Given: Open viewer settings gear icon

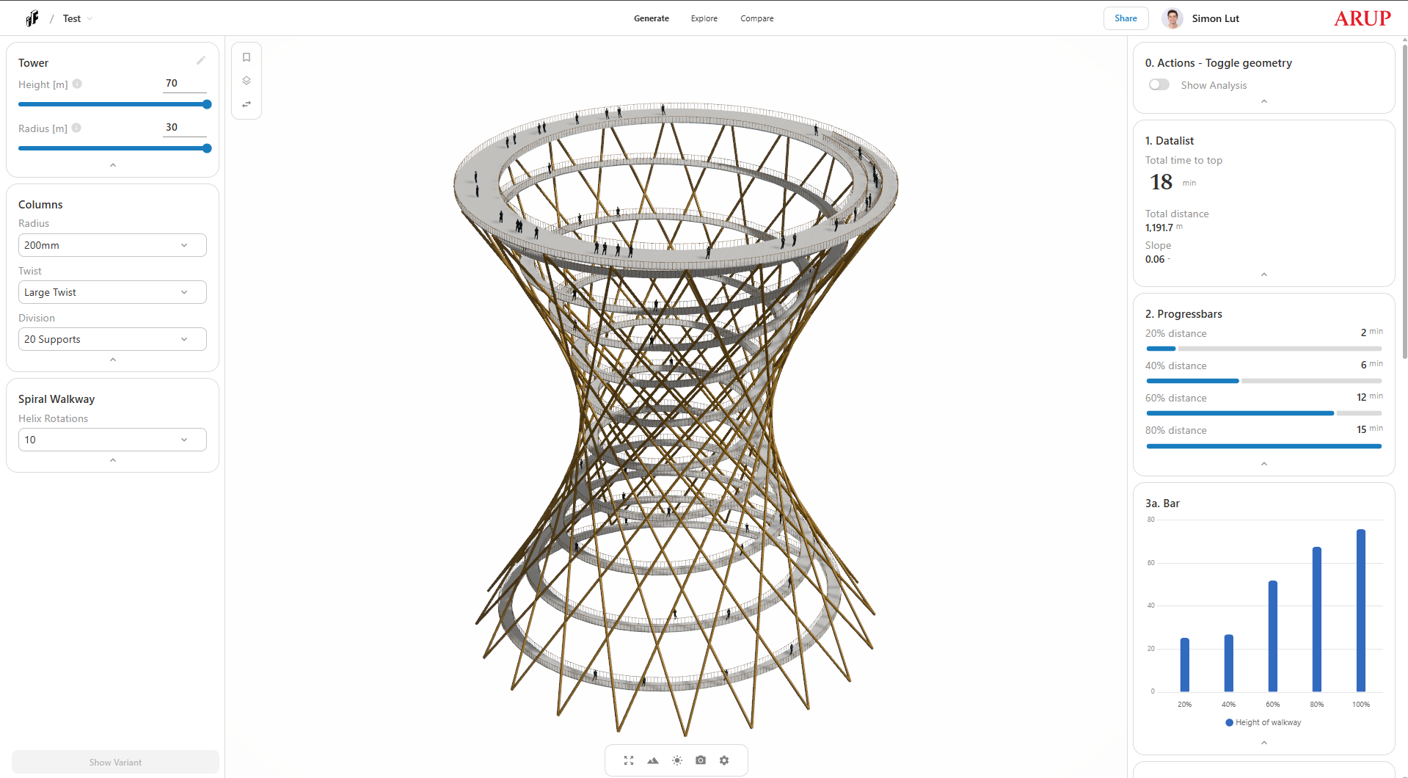Looking at the screenshot, I should pyautogui.click(x=724, y=760).
